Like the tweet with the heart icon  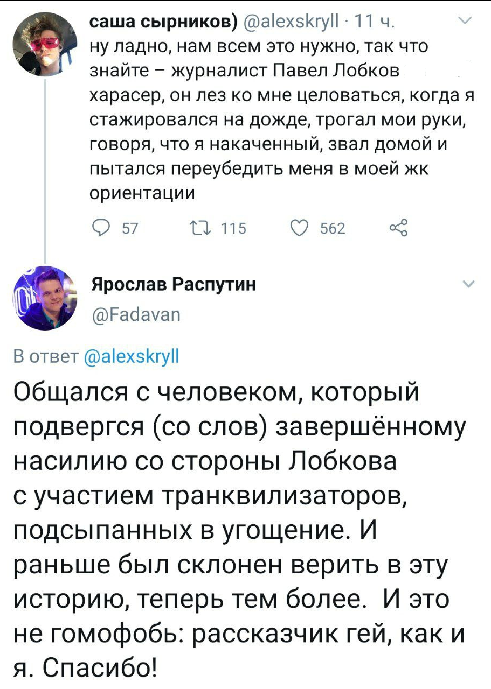299,228
